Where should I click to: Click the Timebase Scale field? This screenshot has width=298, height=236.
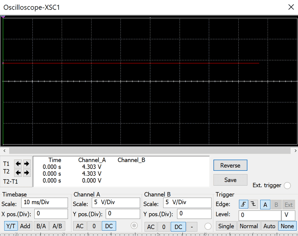pyautogui.click(x=45, y=202)
